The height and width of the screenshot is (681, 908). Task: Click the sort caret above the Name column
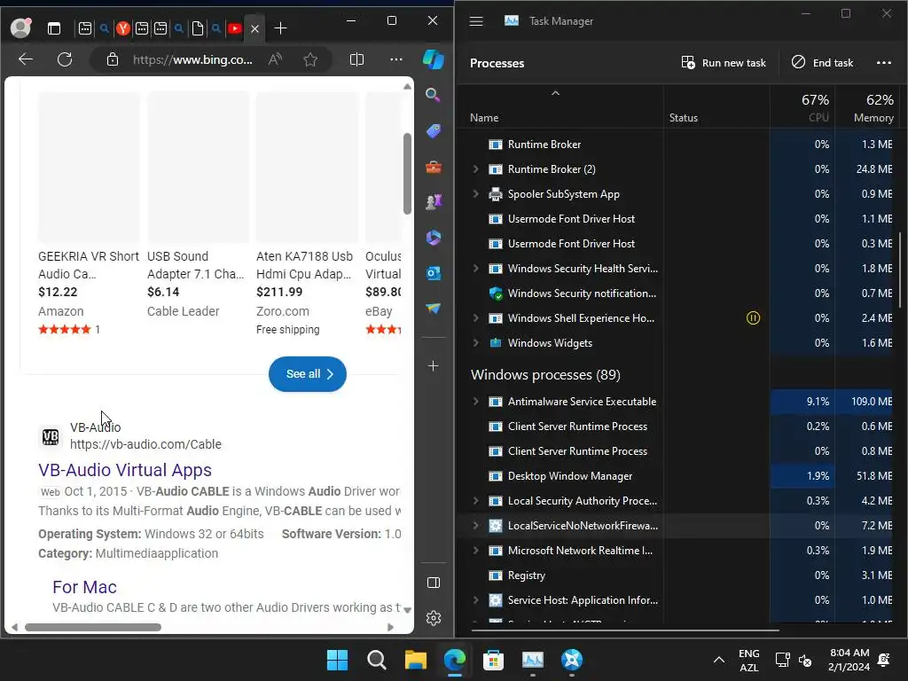pos(555,92)
